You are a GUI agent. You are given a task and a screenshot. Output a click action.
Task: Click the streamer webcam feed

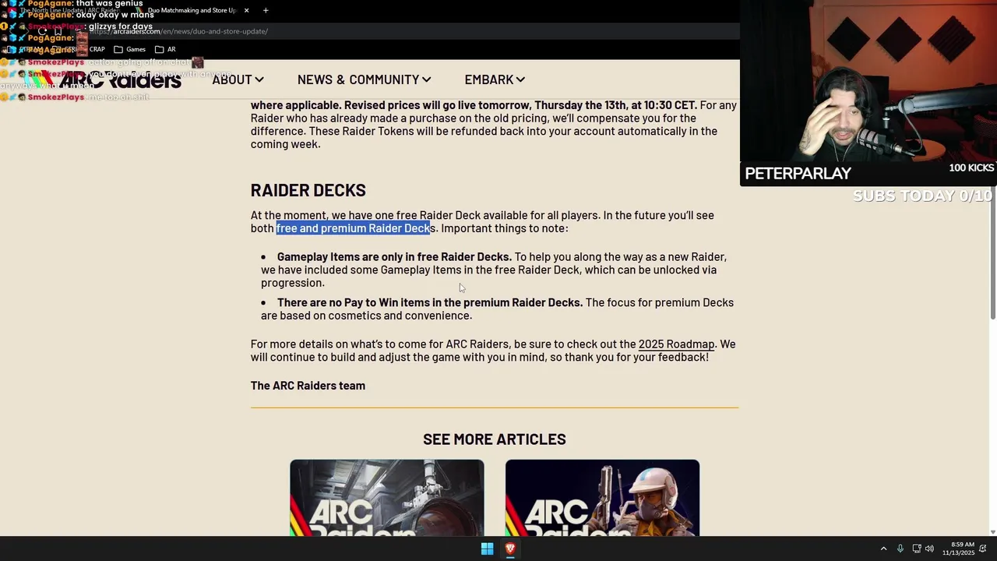tap(868, 79)
